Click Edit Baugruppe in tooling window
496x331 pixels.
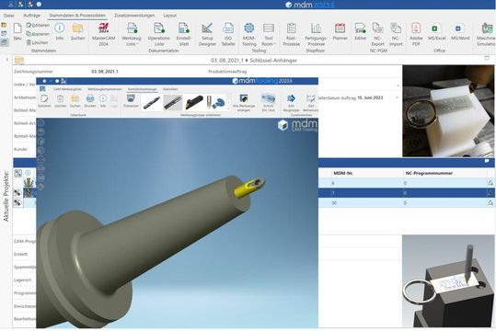[291, 103]
